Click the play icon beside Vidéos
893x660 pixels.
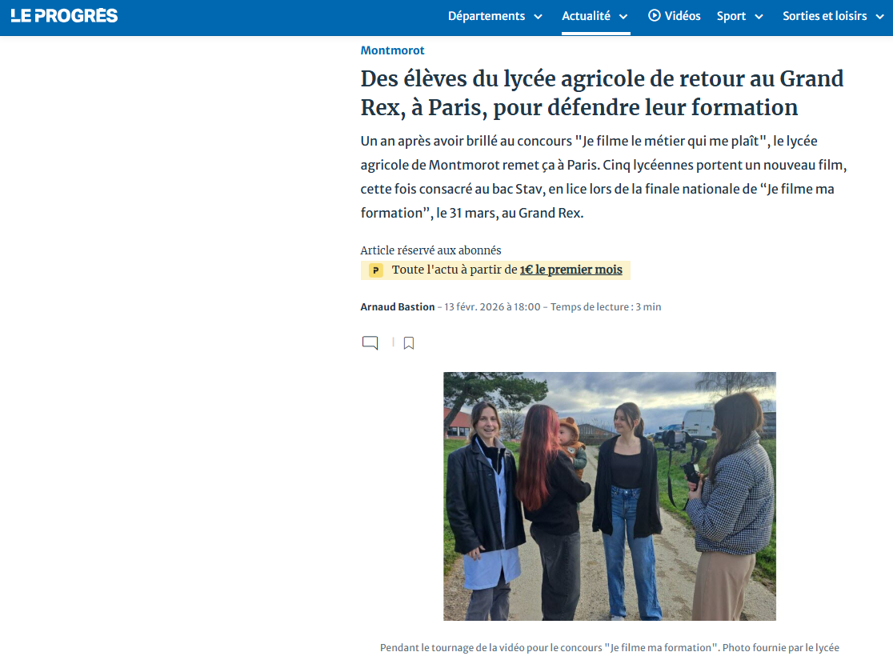point(655,16)
